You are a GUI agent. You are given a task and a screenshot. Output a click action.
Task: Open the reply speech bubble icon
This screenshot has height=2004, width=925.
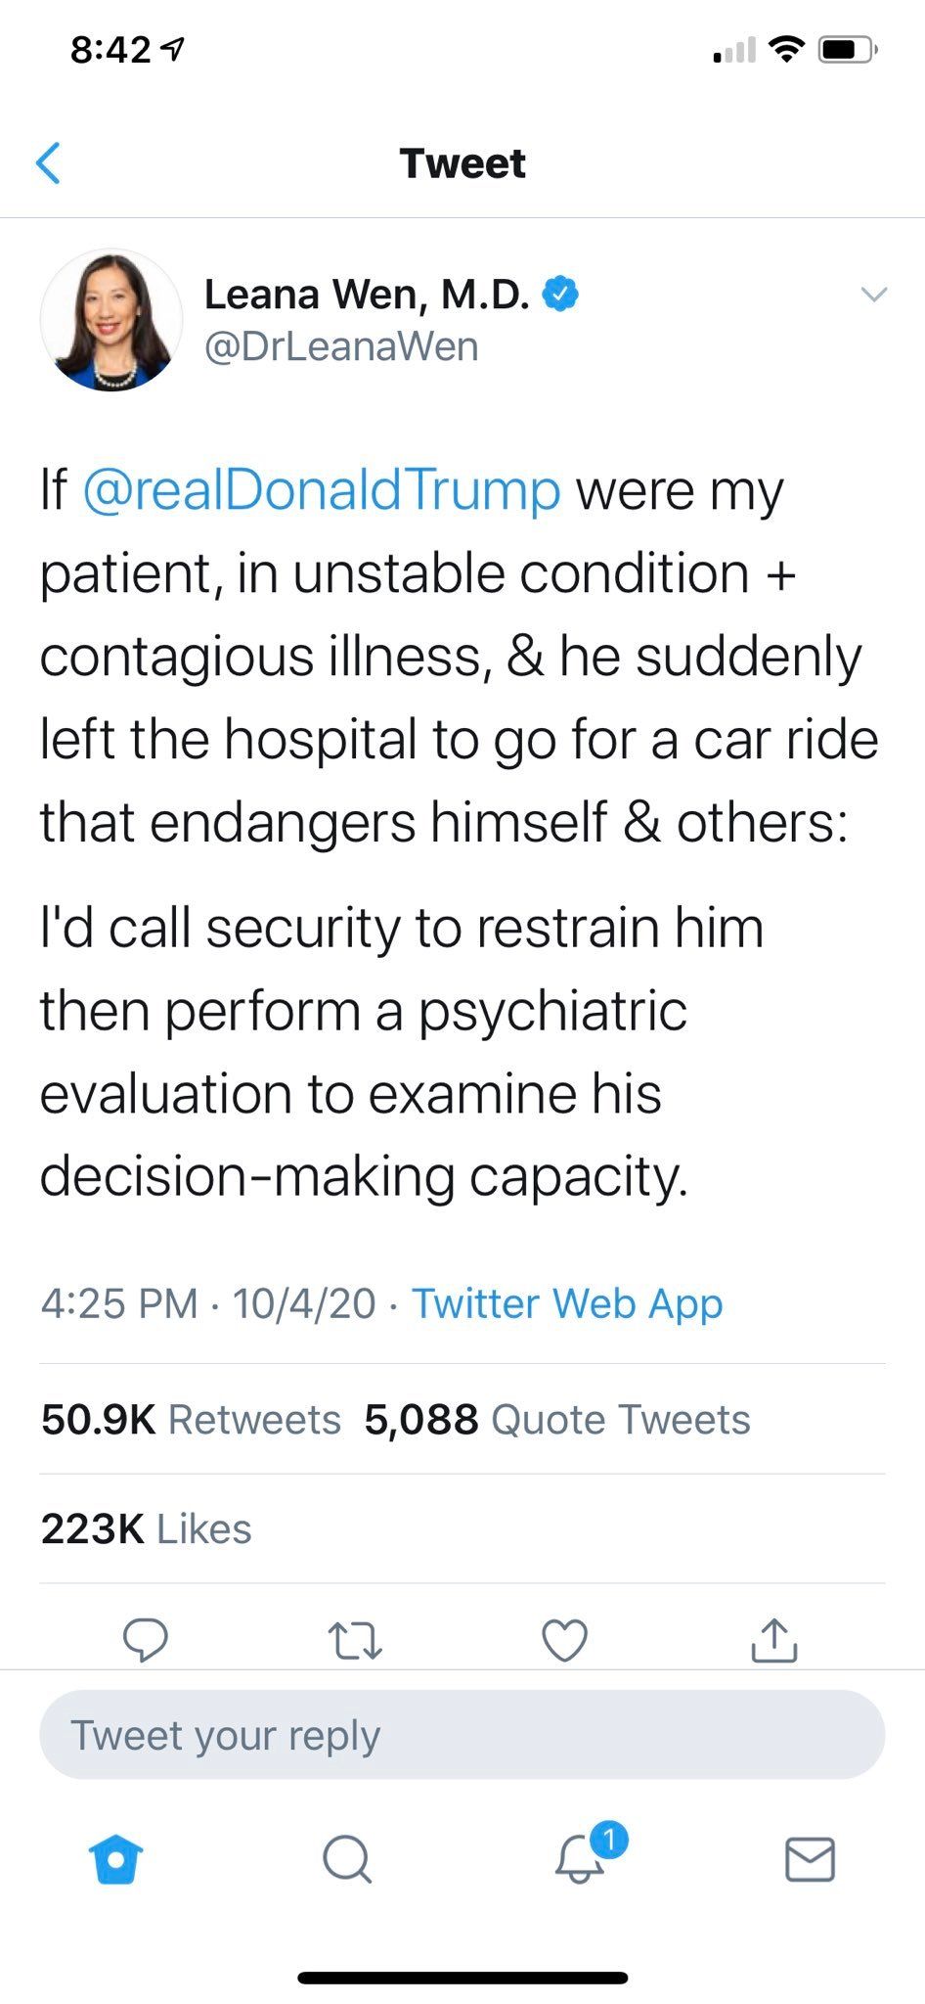(x=146, y=1640)
